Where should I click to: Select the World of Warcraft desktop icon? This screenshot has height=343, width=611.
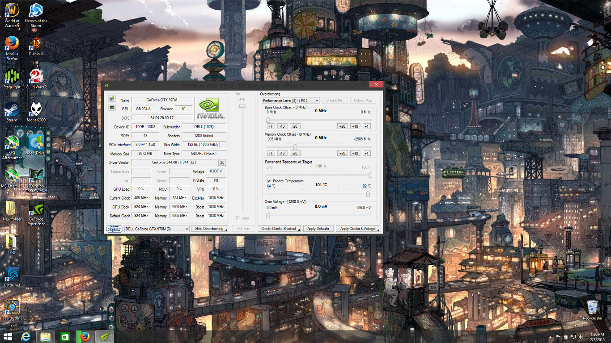click(12, 16)
